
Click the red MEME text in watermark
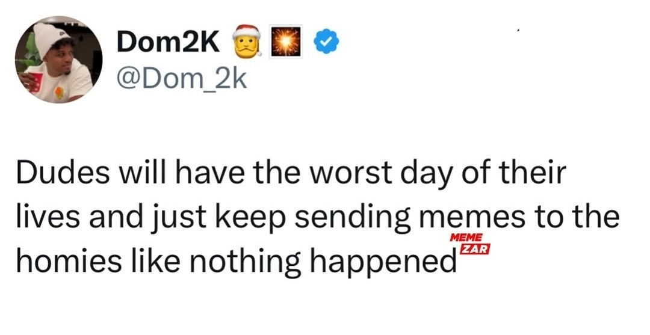click(x=466, y=237)
